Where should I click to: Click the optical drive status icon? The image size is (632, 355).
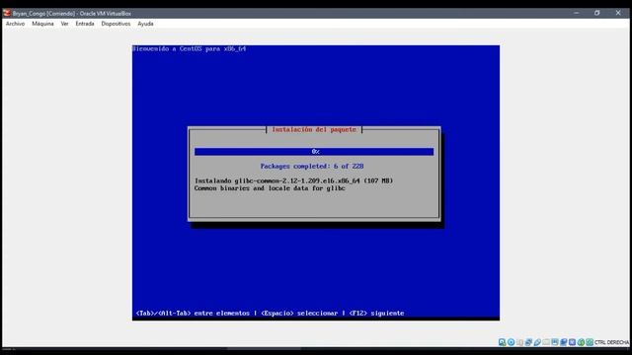[512, 342]
